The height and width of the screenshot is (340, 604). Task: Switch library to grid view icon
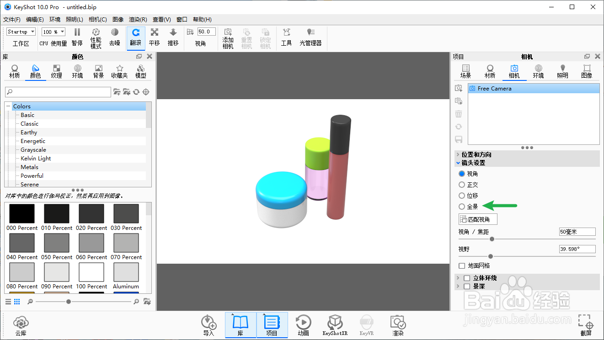tap(17, 302)
